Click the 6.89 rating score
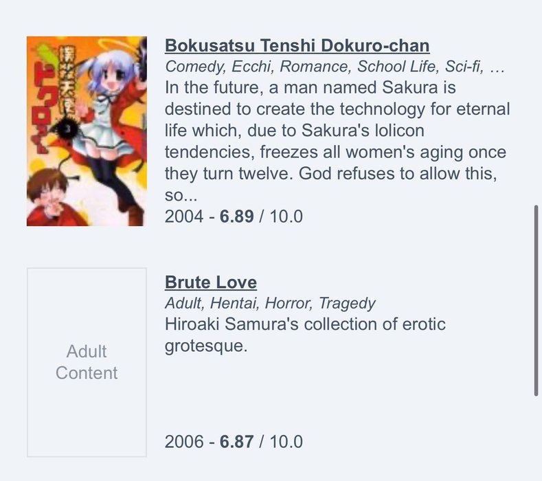 tap(237, 216)
